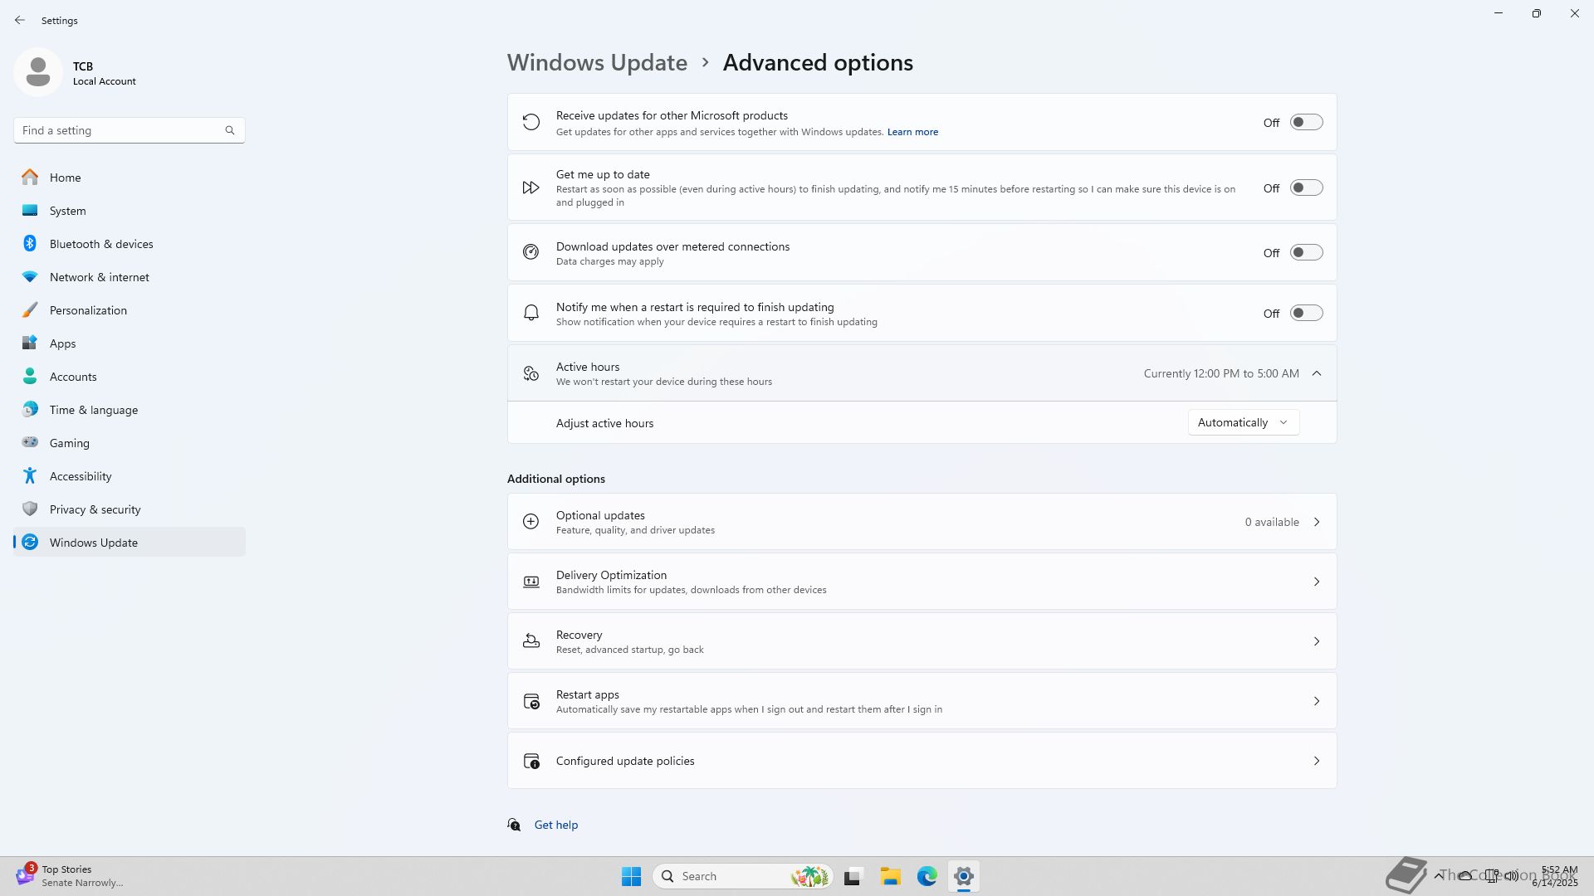Screen dimensions: 1594x896
Task: Click the Learn more link
Action: [x=912, y=132]
